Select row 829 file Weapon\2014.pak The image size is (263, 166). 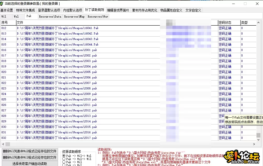[x=57, y=121]
